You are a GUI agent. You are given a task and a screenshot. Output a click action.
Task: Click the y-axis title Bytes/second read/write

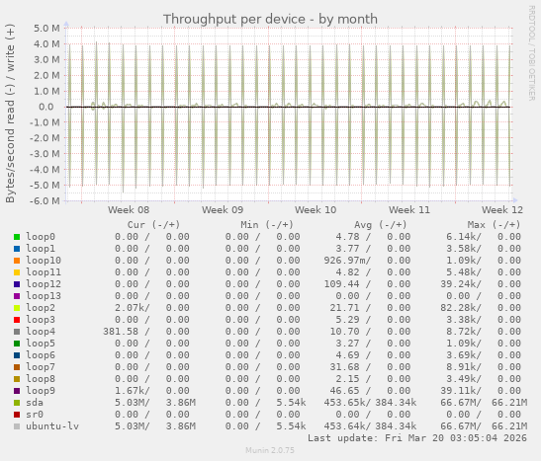click(10, 114)
